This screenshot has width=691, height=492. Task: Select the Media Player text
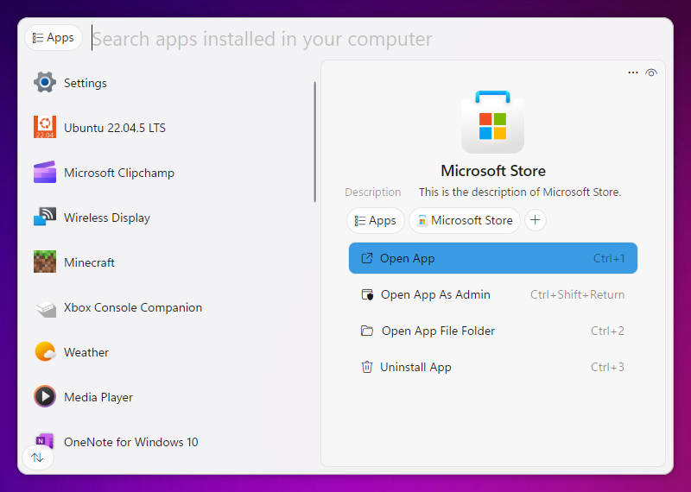[x=98, y=397]
